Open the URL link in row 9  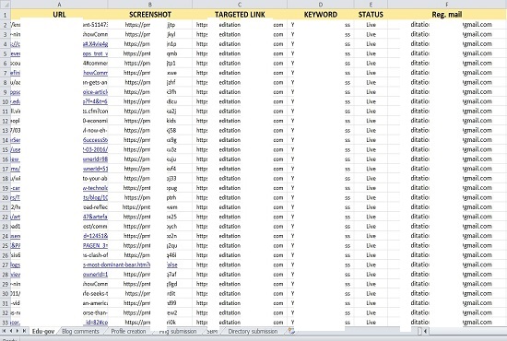(x=59, y=92)
